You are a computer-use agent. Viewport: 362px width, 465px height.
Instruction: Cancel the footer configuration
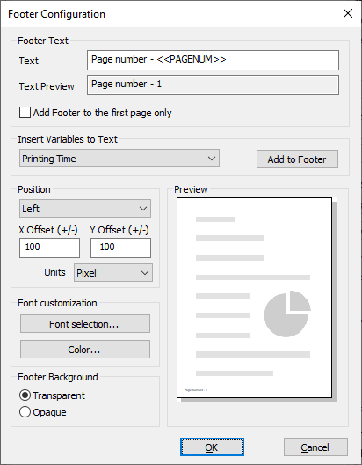point(315,447)
